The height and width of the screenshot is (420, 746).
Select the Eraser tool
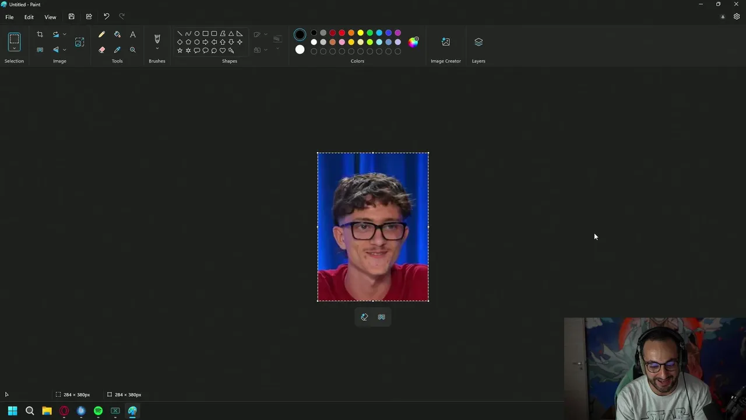(x=101, y=50)
